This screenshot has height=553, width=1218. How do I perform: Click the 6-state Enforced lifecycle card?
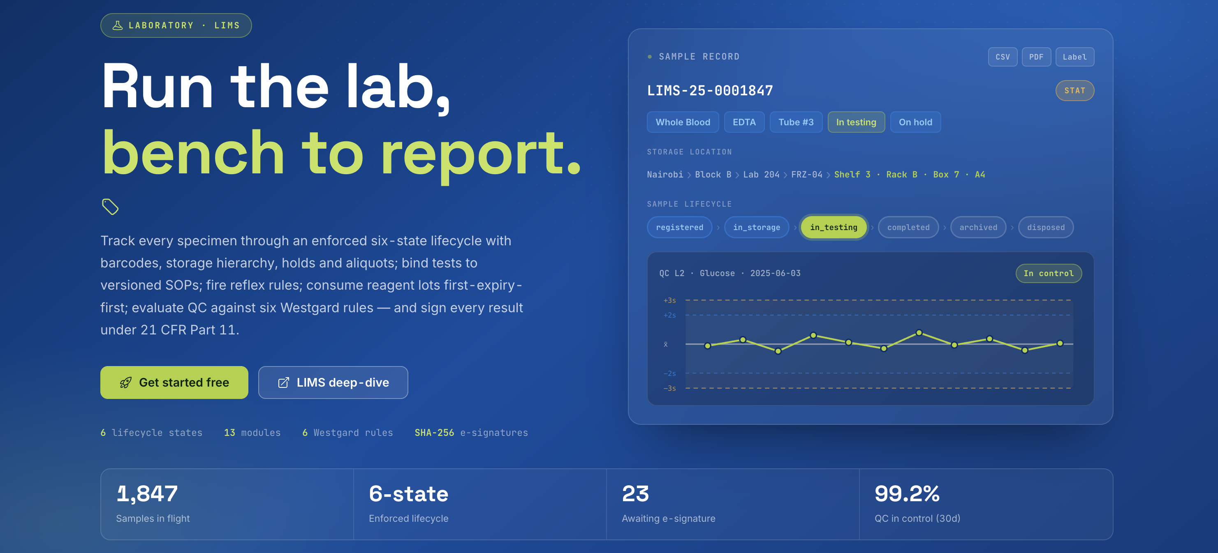[x=479, y=504]
